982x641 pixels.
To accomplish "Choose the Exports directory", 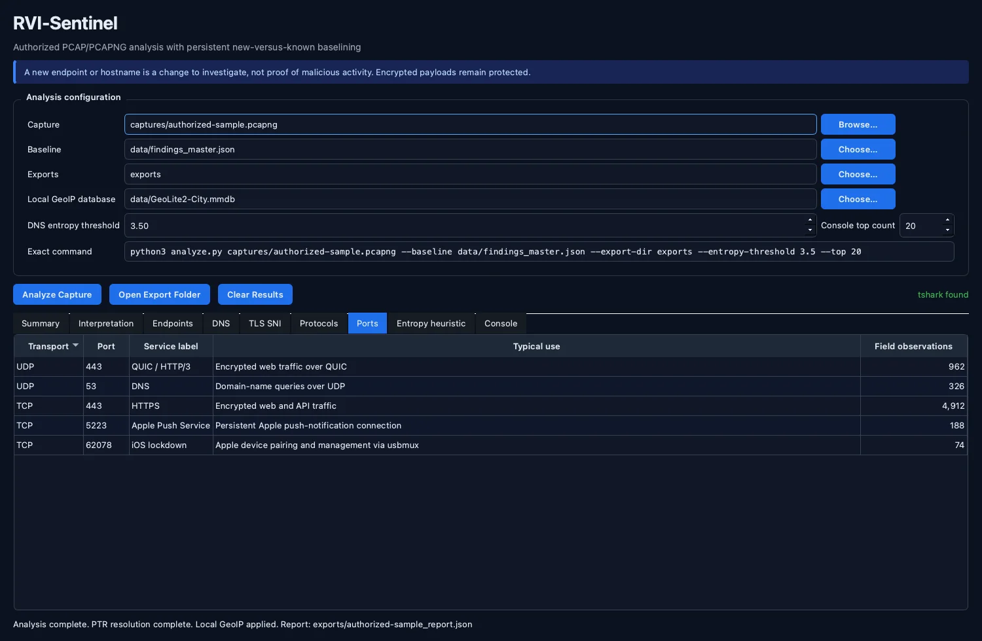I will tap(858, 174).
